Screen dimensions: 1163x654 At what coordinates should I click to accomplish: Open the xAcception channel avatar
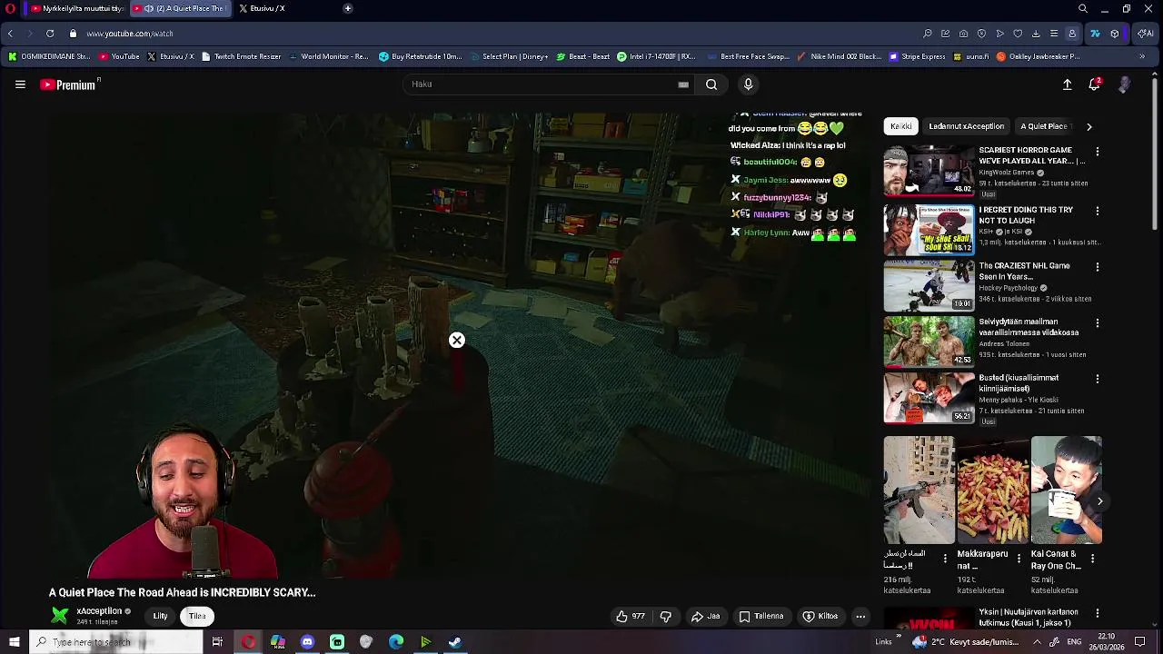coord(60,616)
